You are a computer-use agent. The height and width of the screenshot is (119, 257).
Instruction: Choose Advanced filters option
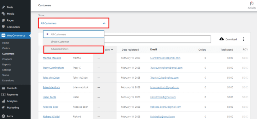(74, 49)
